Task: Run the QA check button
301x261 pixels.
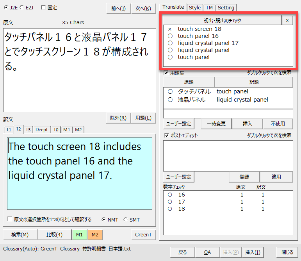Action: [x=207, y=252]
